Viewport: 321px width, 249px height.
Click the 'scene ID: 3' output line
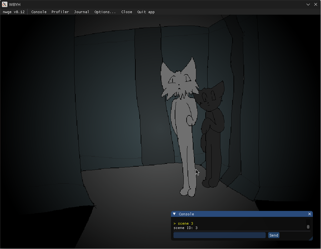pos(186,228)
